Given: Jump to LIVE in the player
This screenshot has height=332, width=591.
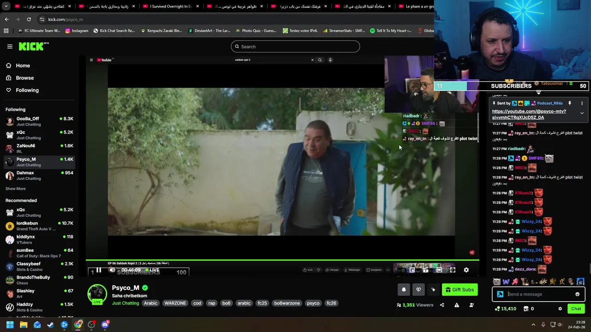Looking at the screenshot, I should (x=152, y=270).
